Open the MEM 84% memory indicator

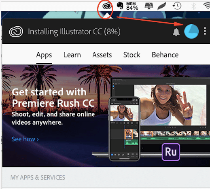(132, 6)
